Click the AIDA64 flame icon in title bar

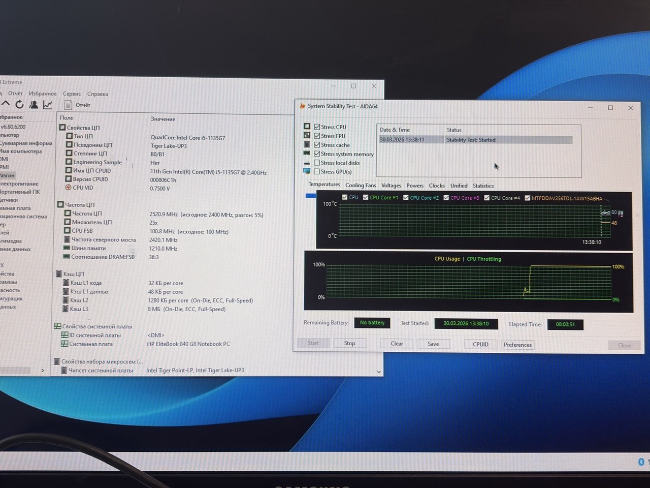(x=302, y=106)
